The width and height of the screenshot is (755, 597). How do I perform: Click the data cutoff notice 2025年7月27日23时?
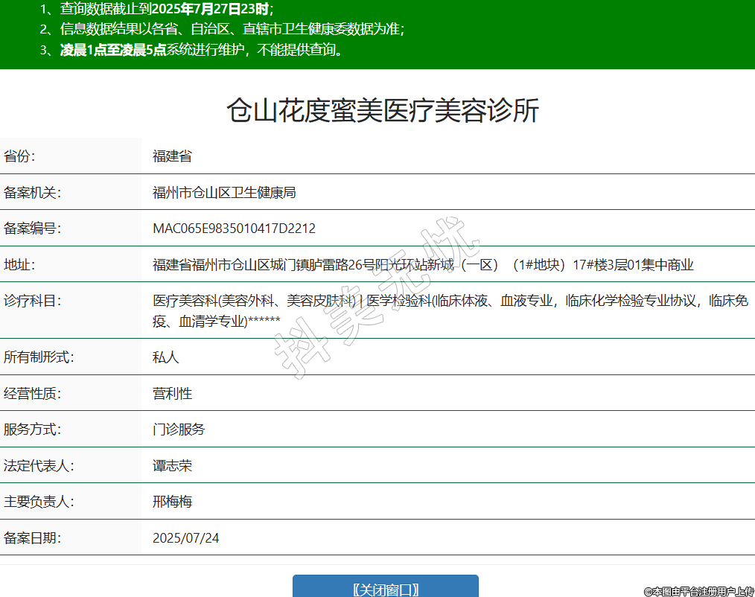pyautogui.click(x=211, y=10)
